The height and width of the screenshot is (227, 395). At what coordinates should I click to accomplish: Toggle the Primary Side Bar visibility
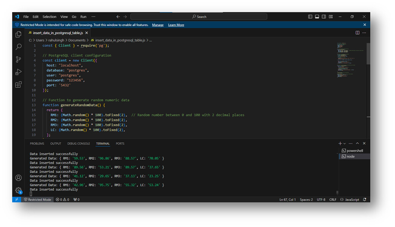coord(310,16)
